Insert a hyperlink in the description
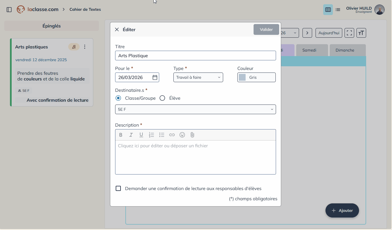Image resolution: width=392 pixels, height=230 pixels. pos(172,135)
